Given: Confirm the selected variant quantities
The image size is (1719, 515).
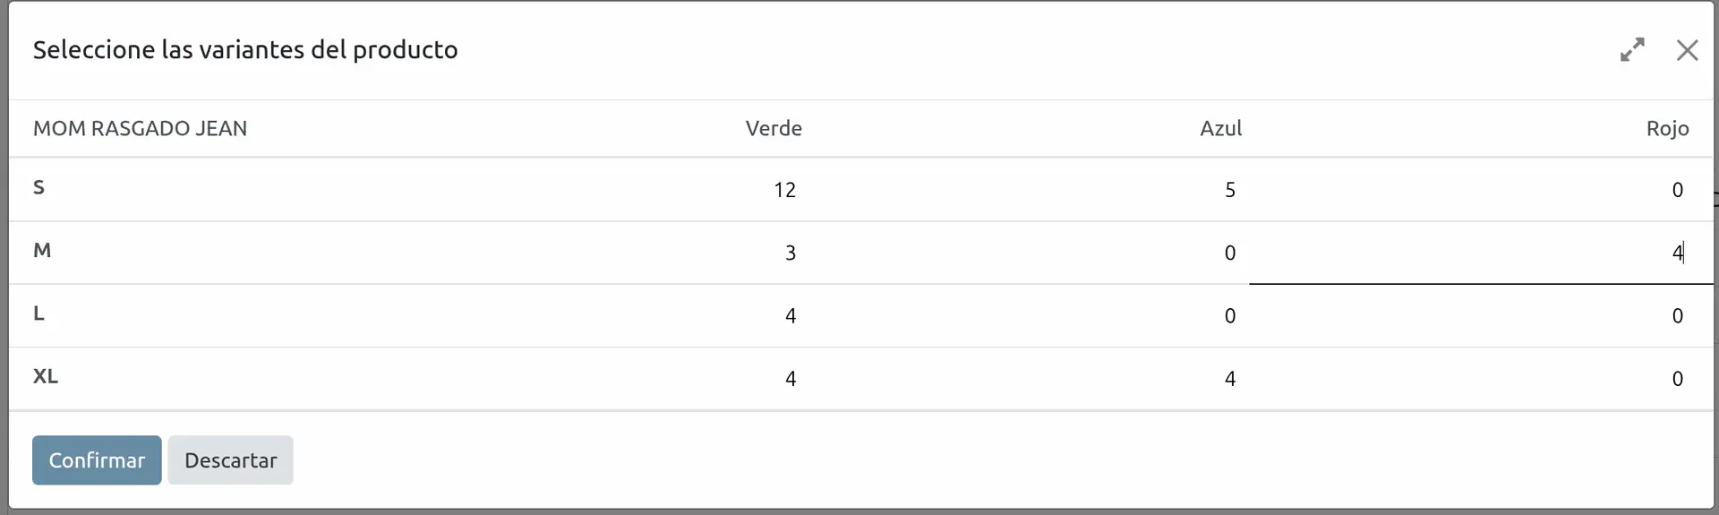Looking at the screenshot, I should (97, 460).
